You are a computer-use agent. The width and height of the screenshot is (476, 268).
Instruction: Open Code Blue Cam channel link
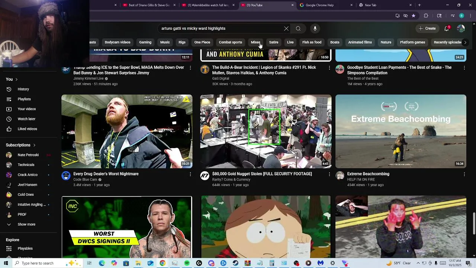pyautogui.click(x=85, y=180)
